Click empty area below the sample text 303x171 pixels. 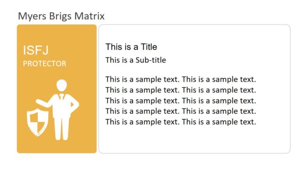[x=195, y=139]
